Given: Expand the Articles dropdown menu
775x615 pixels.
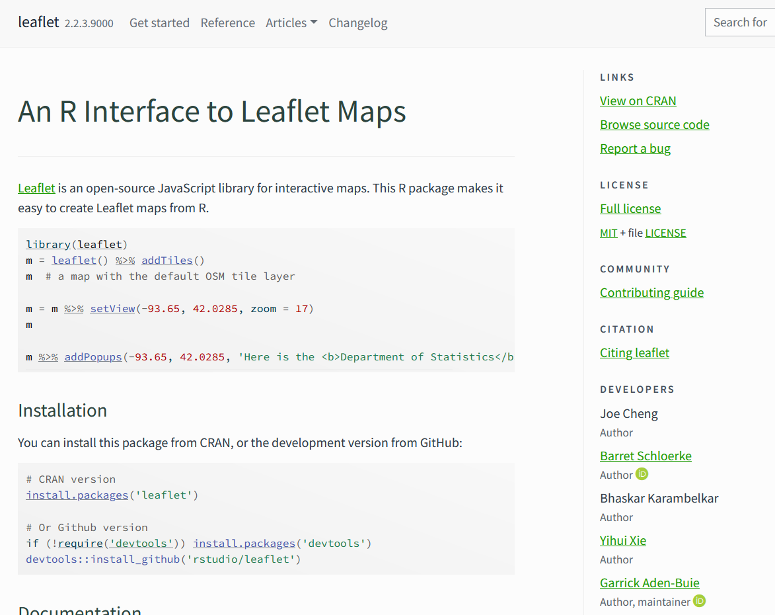Looking at the screenshot, I should coord(291,22).
